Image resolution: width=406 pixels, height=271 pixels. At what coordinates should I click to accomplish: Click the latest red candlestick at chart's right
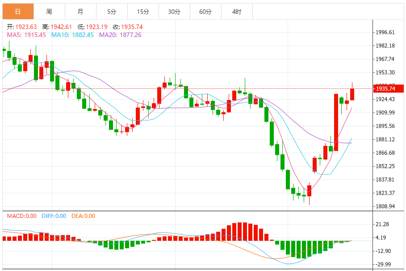pos(352,94)
